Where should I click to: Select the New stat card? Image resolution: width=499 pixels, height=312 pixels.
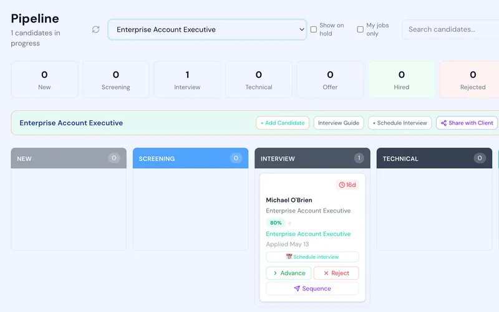(x=44, y=80)
